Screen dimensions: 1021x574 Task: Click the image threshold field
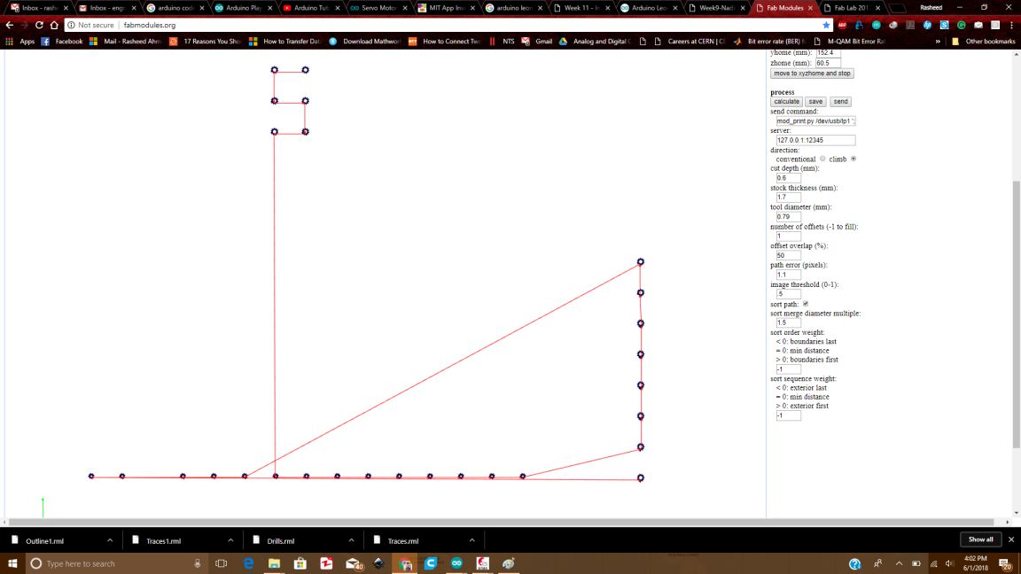[x=788, y=293]
